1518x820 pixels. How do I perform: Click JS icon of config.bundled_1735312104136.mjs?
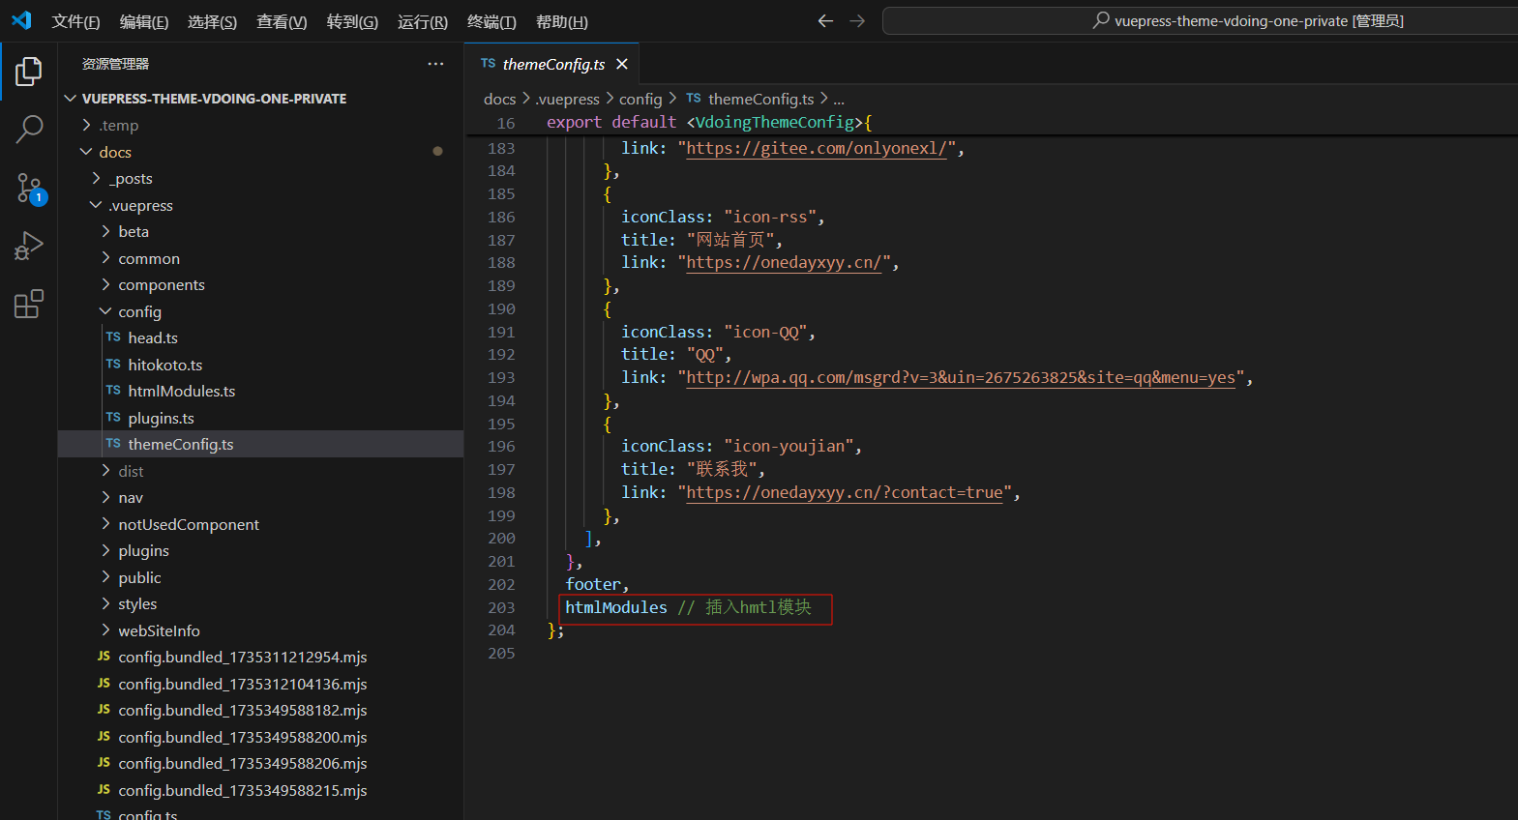coord(104,684)
